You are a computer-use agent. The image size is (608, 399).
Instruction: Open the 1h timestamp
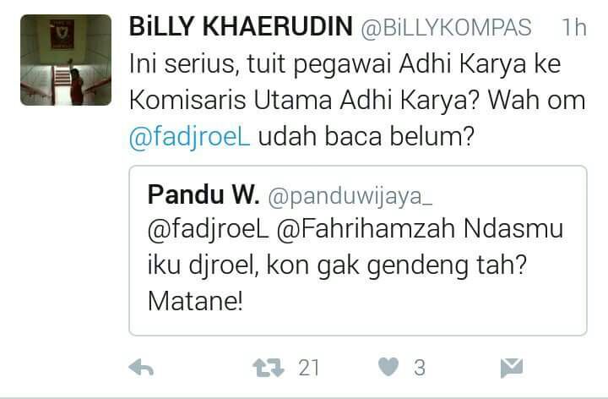click(574, 28)
